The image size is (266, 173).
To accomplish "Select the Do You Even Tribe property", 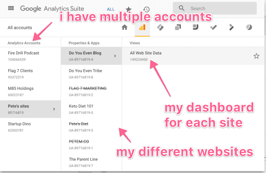I will tap(91, 74).
